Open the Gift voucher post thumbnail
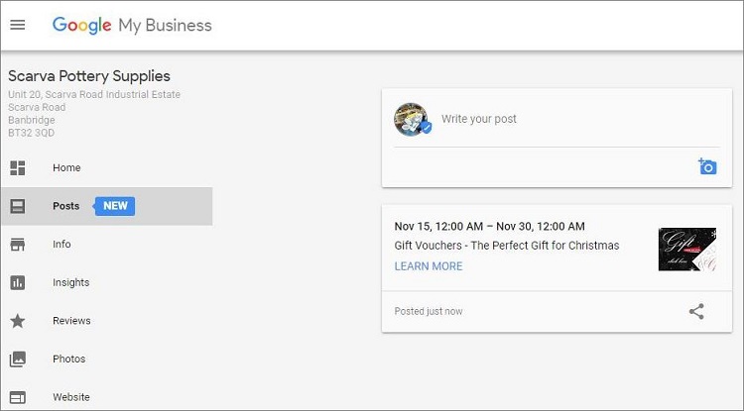 [x=687, y=250]
